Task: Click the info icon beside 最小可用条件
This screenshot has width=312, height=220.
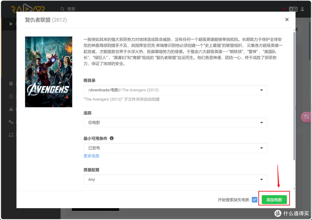Action: [x=112, y=138]
